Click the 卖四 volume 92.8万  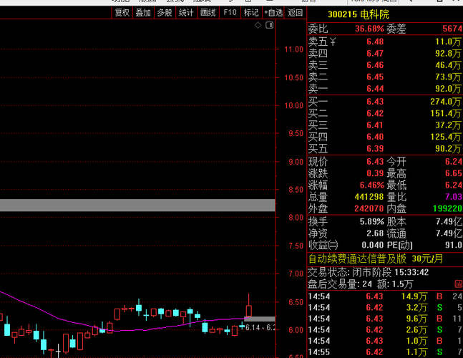(x=448, y=54)
